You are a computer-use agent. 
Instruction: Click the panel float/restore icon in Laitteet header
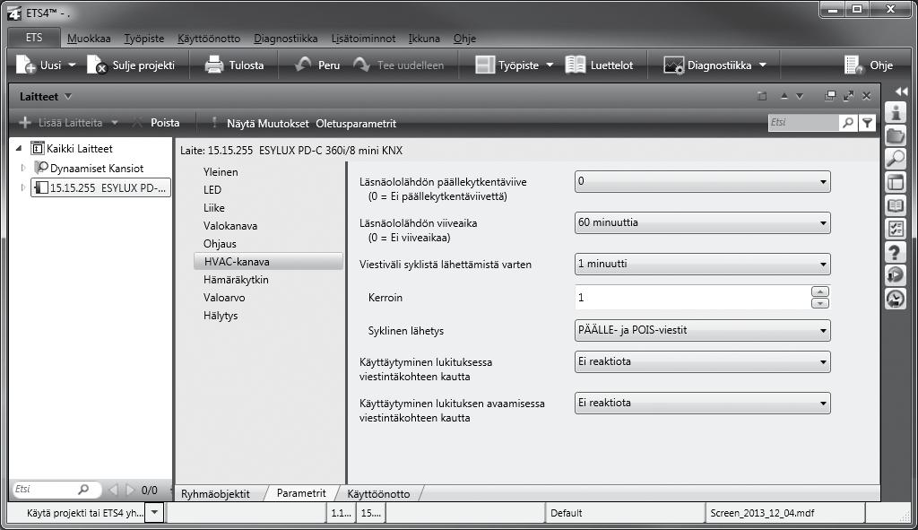click(x=829, y=95)
